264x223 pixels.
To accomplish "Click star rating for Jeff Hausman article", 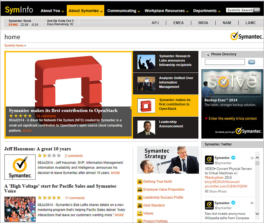I will click(x=49, y=155).
